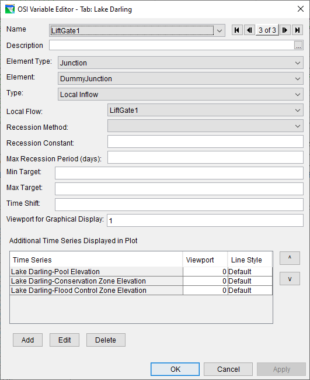Open the Element DummyJunction dropdown
310x380 pixels.
(180, 79)
